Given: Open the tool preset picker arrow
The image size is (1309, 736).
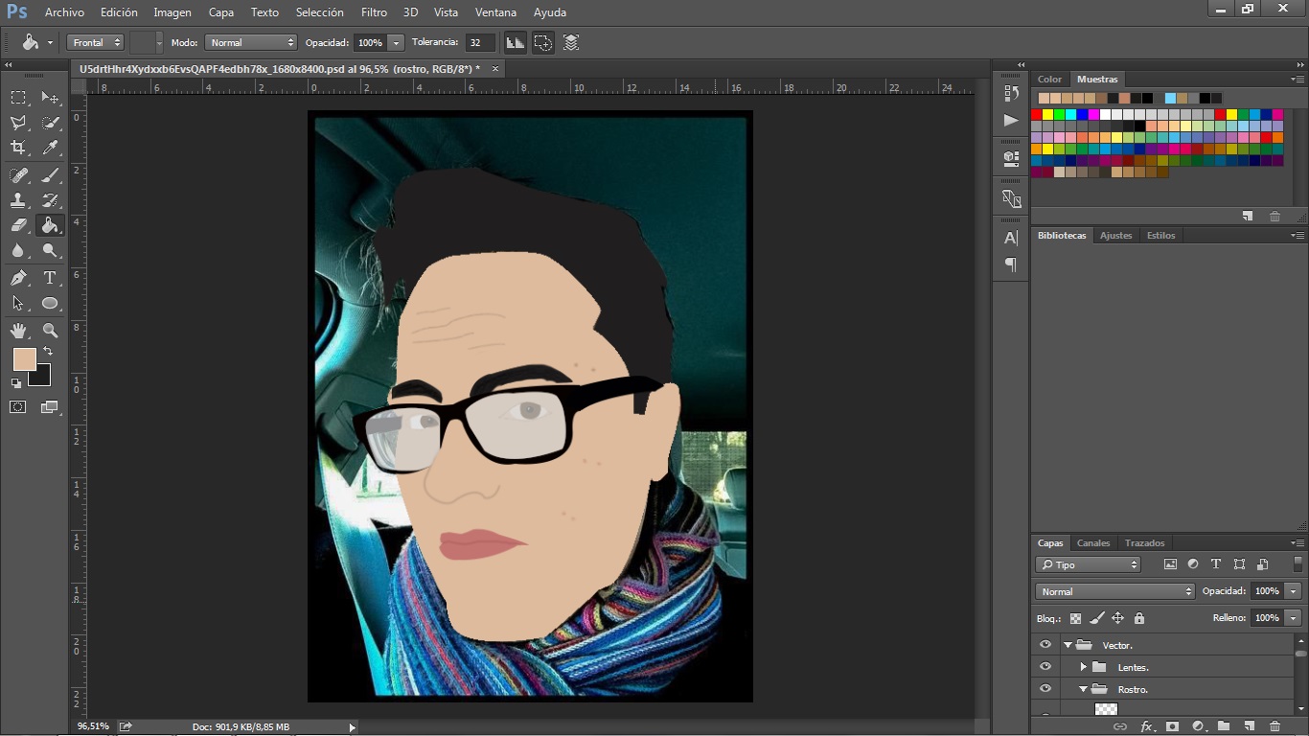Looking at the screenshot, I should click(x=50, y=43).
